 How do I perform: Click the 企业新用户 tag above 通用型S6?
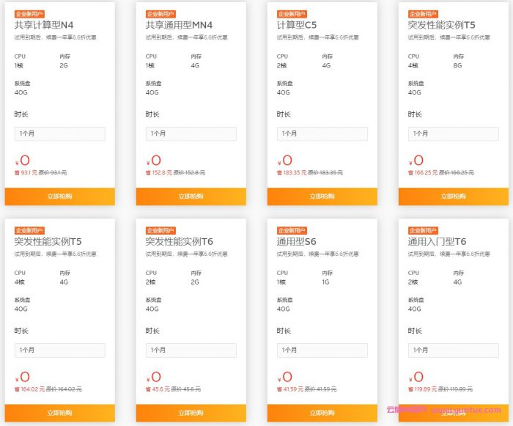(x=292, y=230)
